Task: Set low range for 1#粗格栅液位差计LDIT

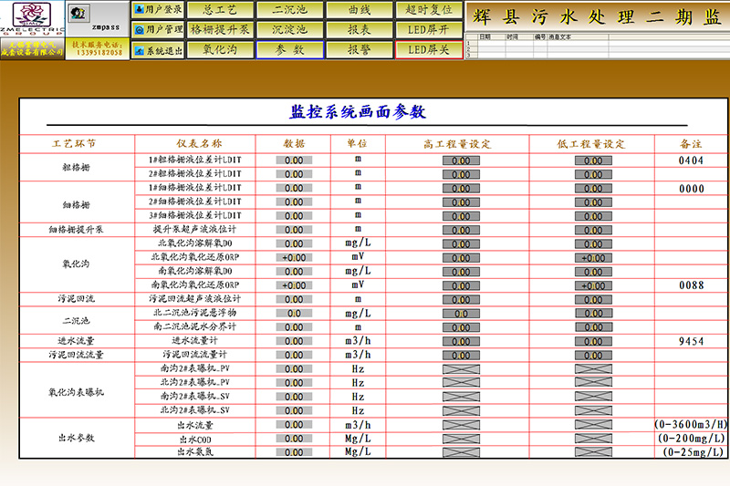Action: 593,160
